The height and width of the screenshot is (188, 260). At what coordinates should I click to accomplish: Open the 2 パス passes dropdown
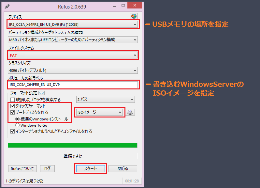click(106, 100)
